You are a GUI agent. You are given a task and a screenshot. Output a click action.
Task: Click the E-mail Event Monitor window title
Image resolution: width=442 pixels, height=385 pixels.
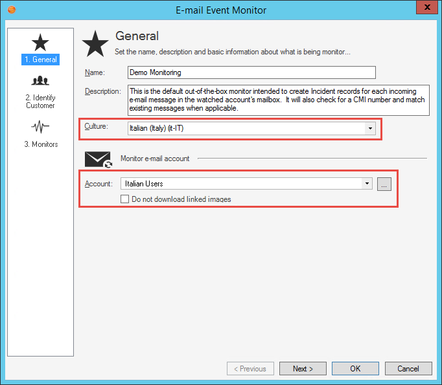pos(221,10)
